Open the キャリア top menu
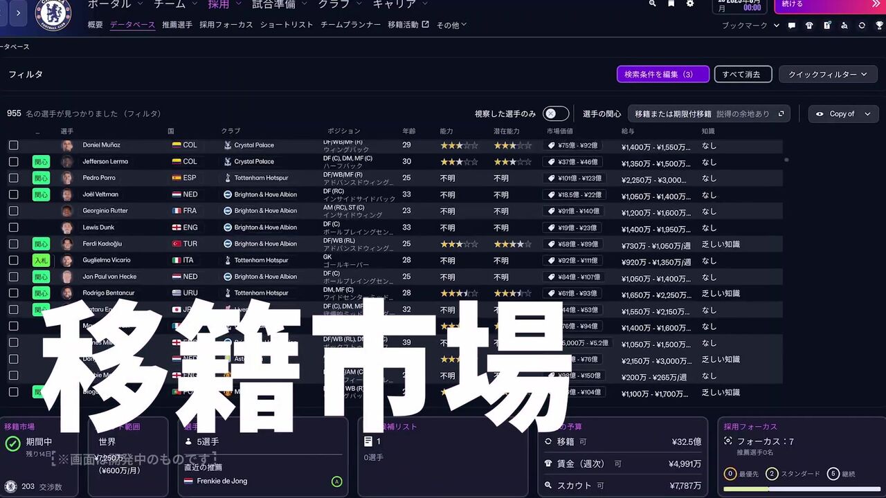Image resolution: width=886 pixels, height=498 pixels. click(x=399, y=5)
